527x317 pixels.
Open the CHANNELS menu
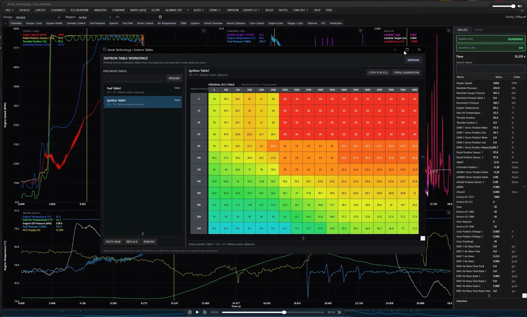click(x=58, y=10)
